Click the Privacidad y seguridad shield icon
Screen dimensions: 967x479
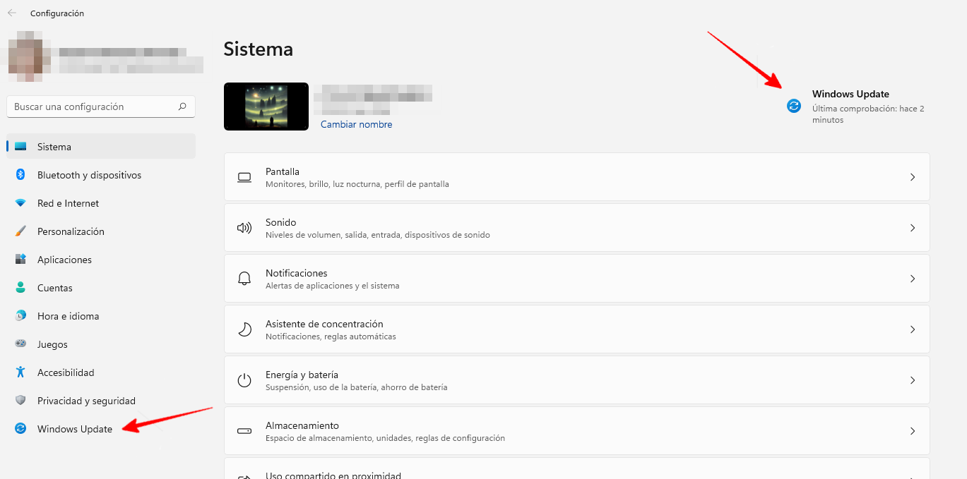(x=21, y=401)
